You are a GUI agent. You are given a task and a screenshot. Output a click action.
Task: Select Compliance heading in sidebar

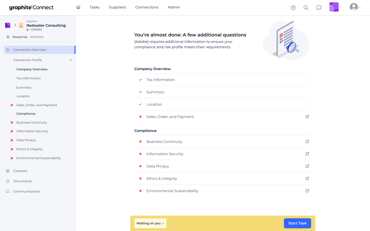[x=26, y=114]
